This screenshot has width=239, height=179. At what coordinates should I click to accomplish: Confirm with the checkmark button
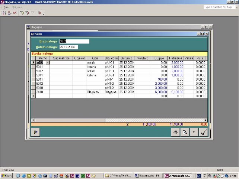pyautogui.click(x=203, y=132)
